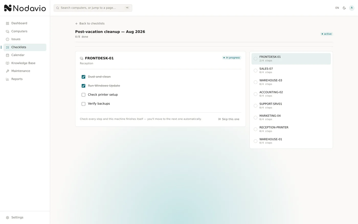358x224 pixels.
Task: Click the 'Reception' location label
Action: [x=86, y=63]
